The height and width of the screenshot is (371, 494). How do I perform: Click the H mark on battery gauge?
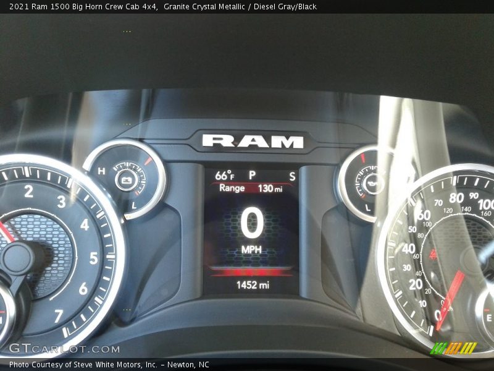[x=101, y=171]
